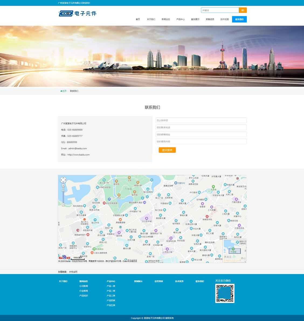Screen dimensions: 304x321
Task: Click the home icon in breadcrumb
Action: 61,91
